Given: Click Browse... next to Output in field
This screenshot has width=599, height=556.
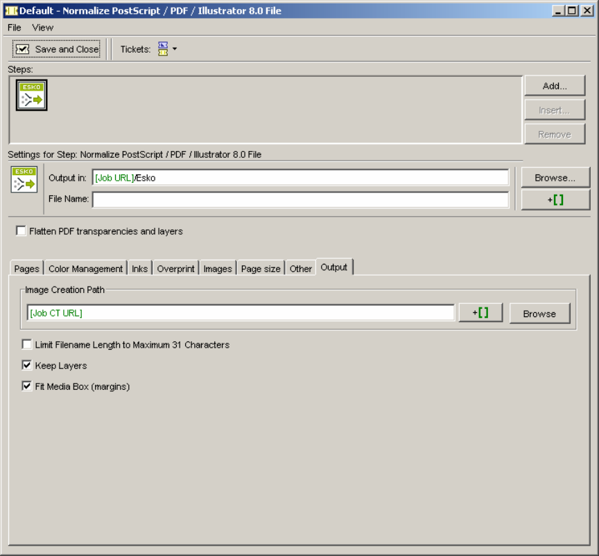Looking at the screenshot, I should click(x=555, y=177).
